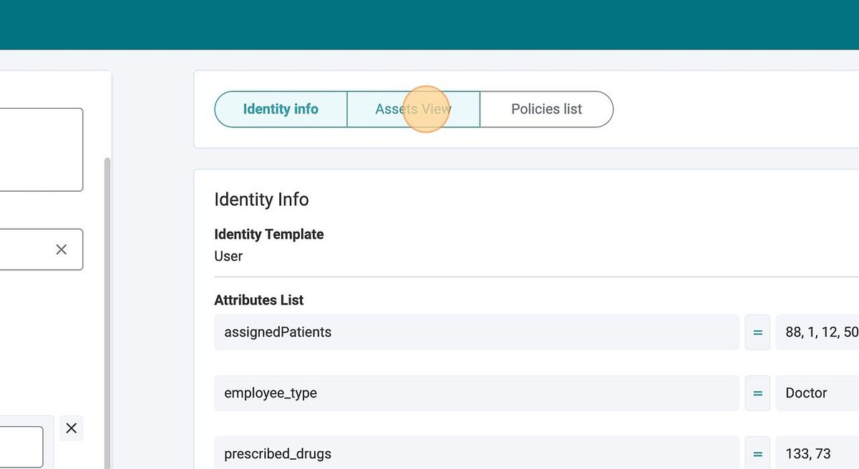
Task: Click the small input box at bottom left
Action: coord(21,447)
